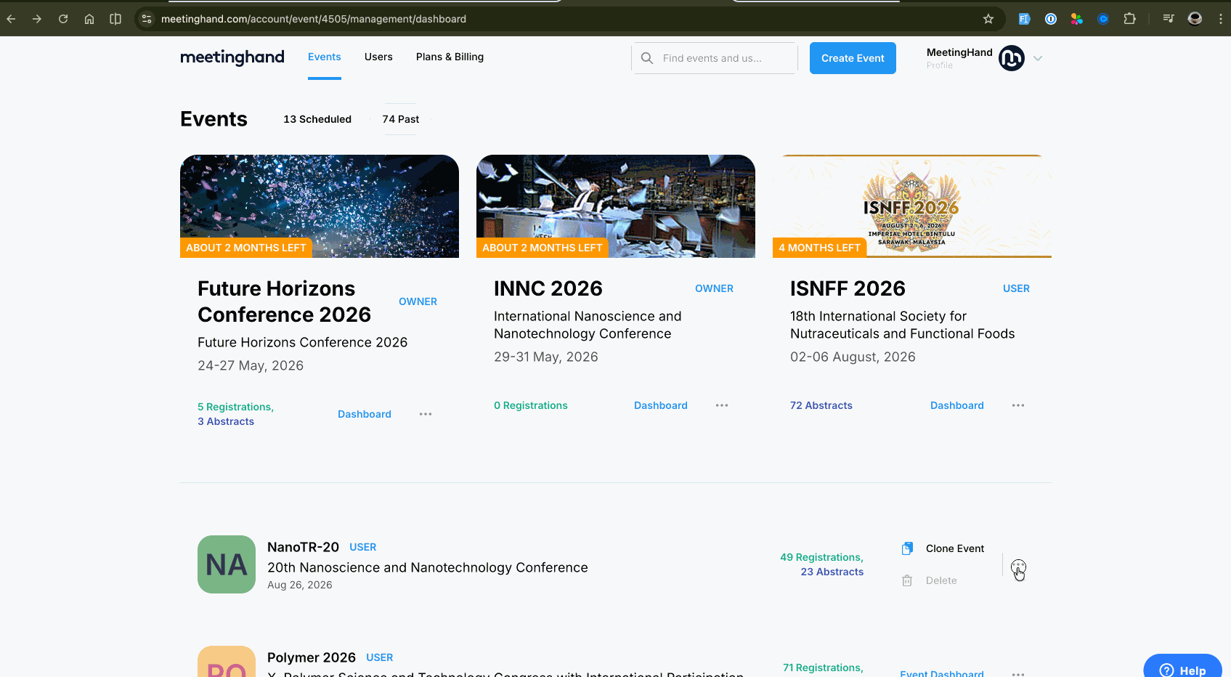Click the Delete trash icon
1231x677 pixels.
pos(907,580)
